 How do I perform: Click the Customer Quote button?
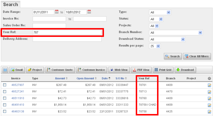coord(60,70)
